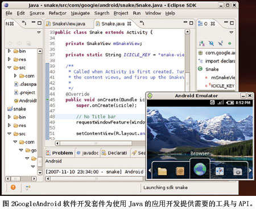The width and height of the screenshot is (256, 209).
Task: Click the Snake class icon in Outline
Action: click(200, 69)
